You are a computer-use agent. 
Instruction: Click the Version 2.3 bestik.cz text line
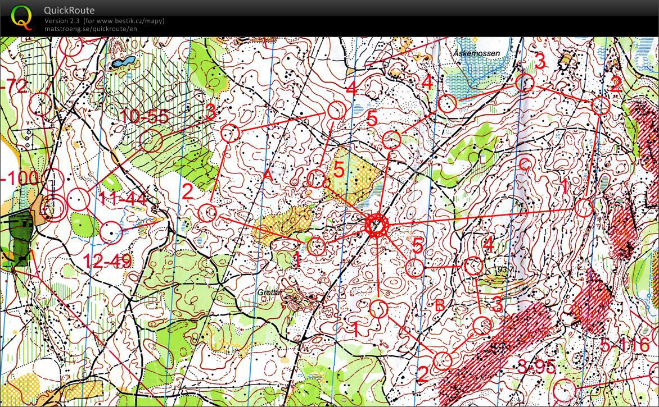[104, 21]
